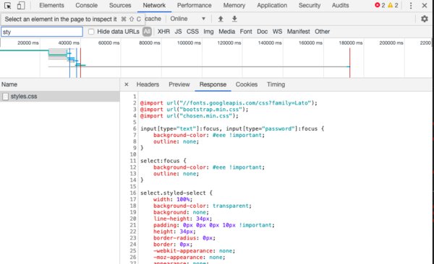The image size is (434, 264).
Task: Filter requests by Other
Action: (322, 32)
